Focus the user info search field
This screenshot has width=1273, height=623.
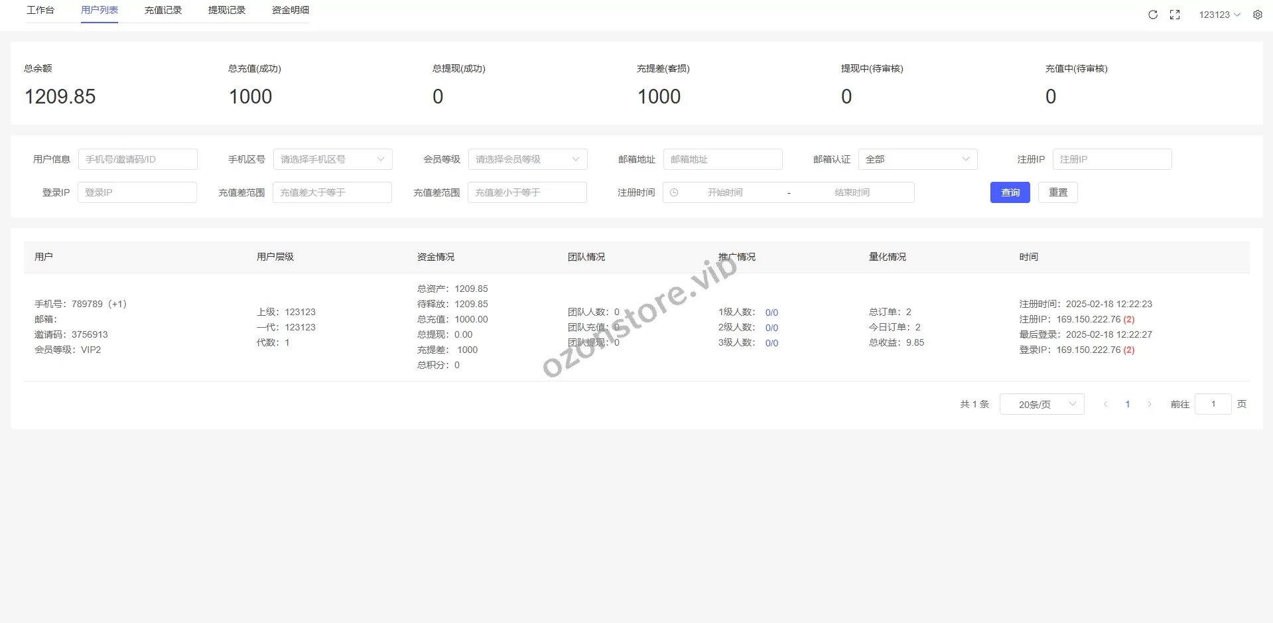coord(137,159)
